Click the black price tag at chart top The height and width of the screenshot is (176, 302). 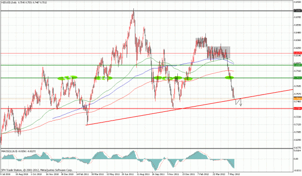pos(297,11)
